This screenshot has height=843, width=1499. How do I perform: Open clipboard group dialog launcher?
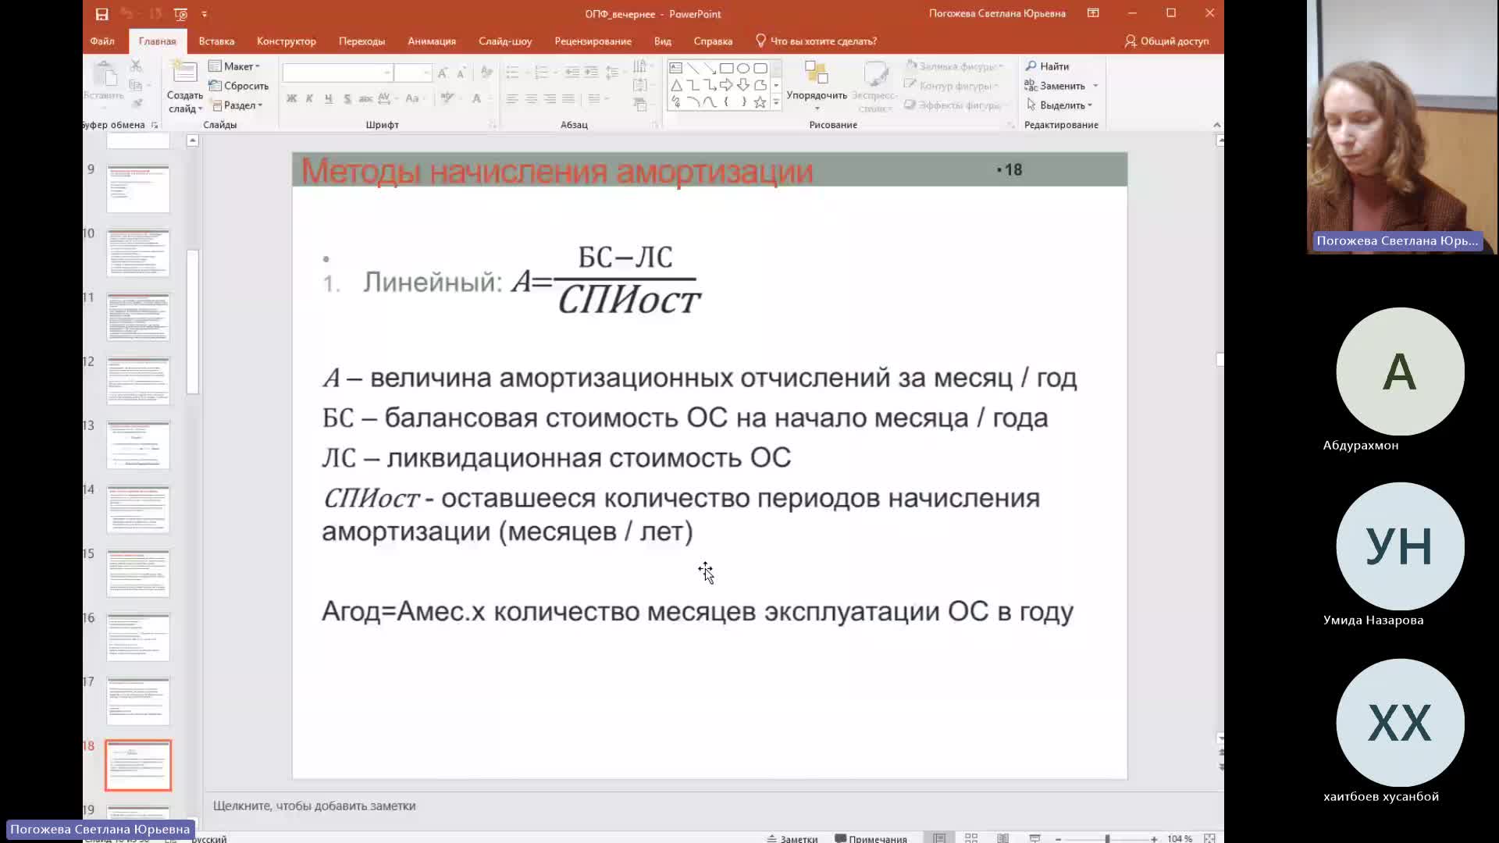pyautogui.click(x=155, y=125)
